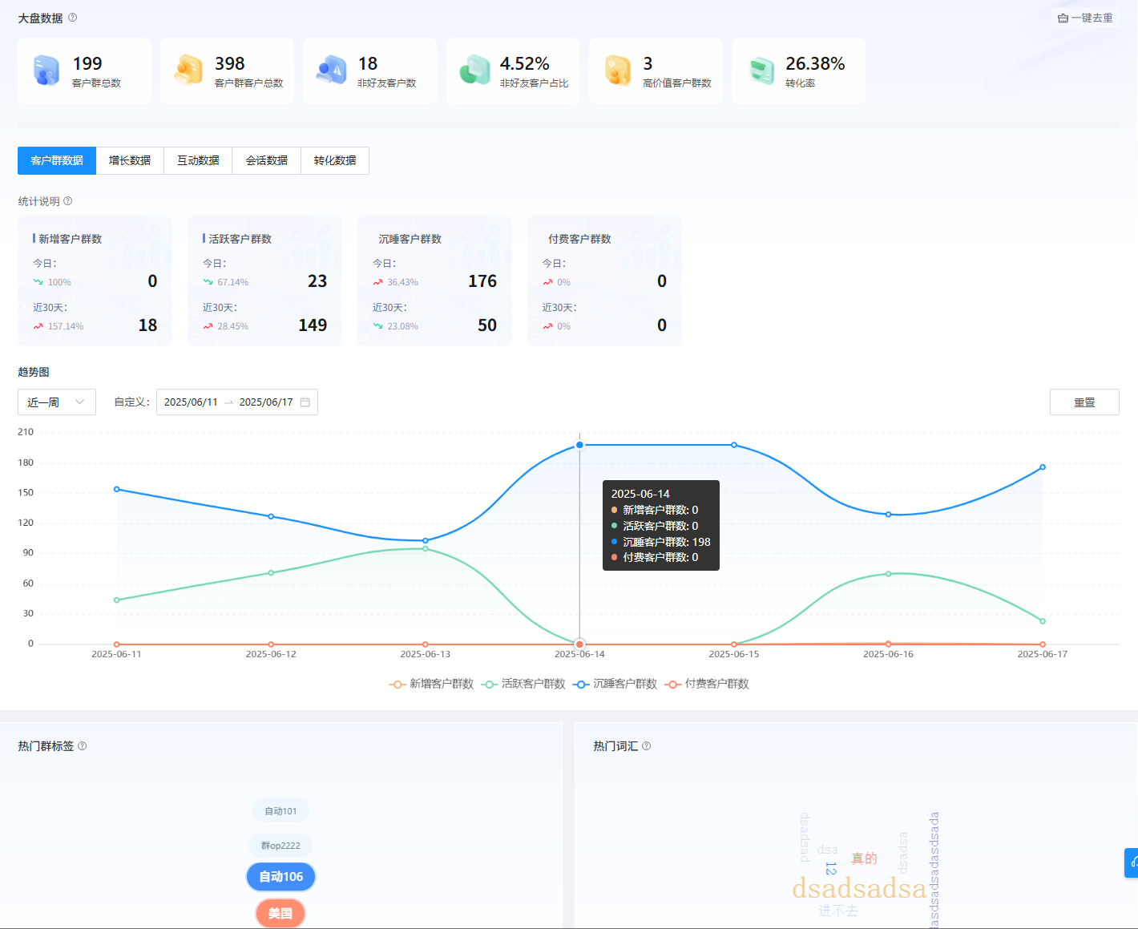Click the 36.43% trend icon under 沉睡客户群数

click(377, 282)
